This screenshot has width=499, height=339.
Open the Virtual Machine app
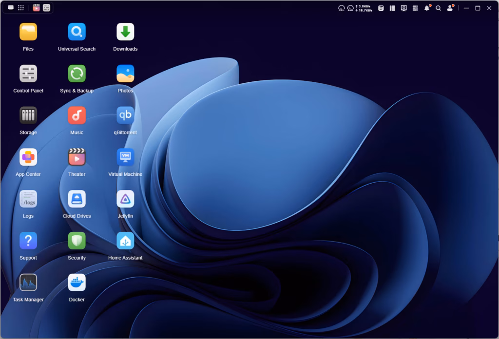(x=125, y=157)
